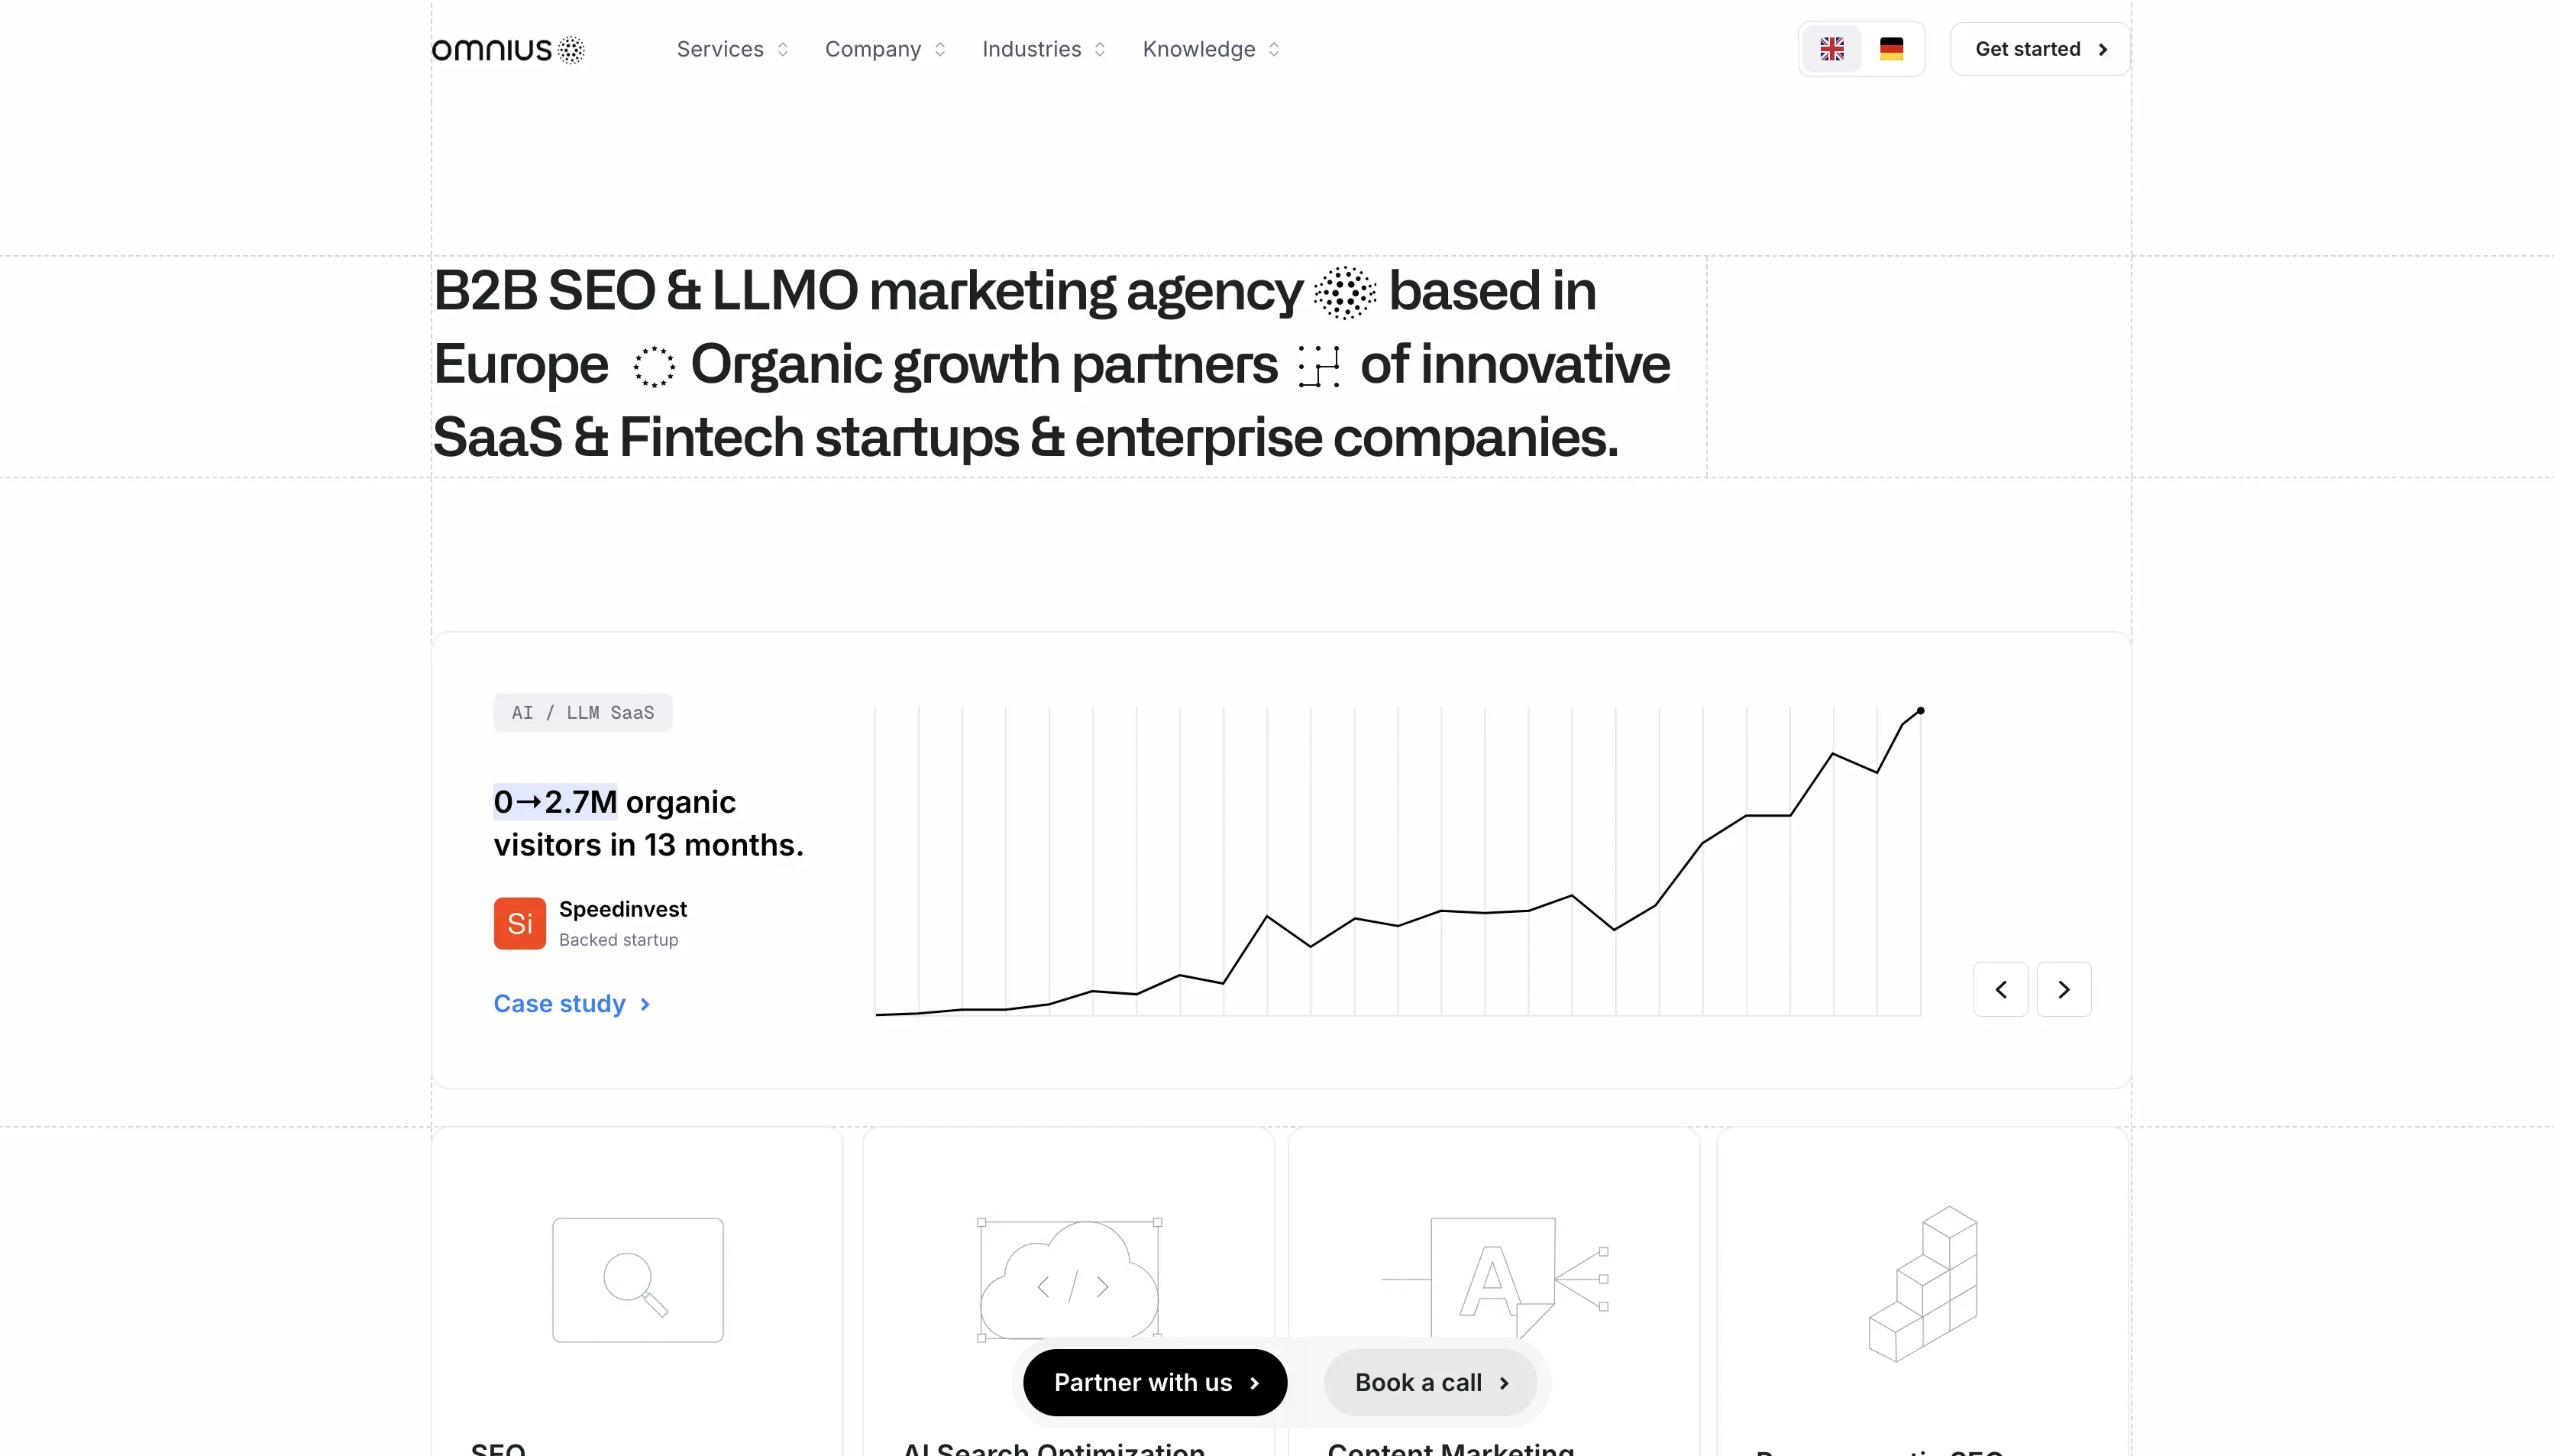
Task: Click the Omnius logo
Action: click(507, 49)
